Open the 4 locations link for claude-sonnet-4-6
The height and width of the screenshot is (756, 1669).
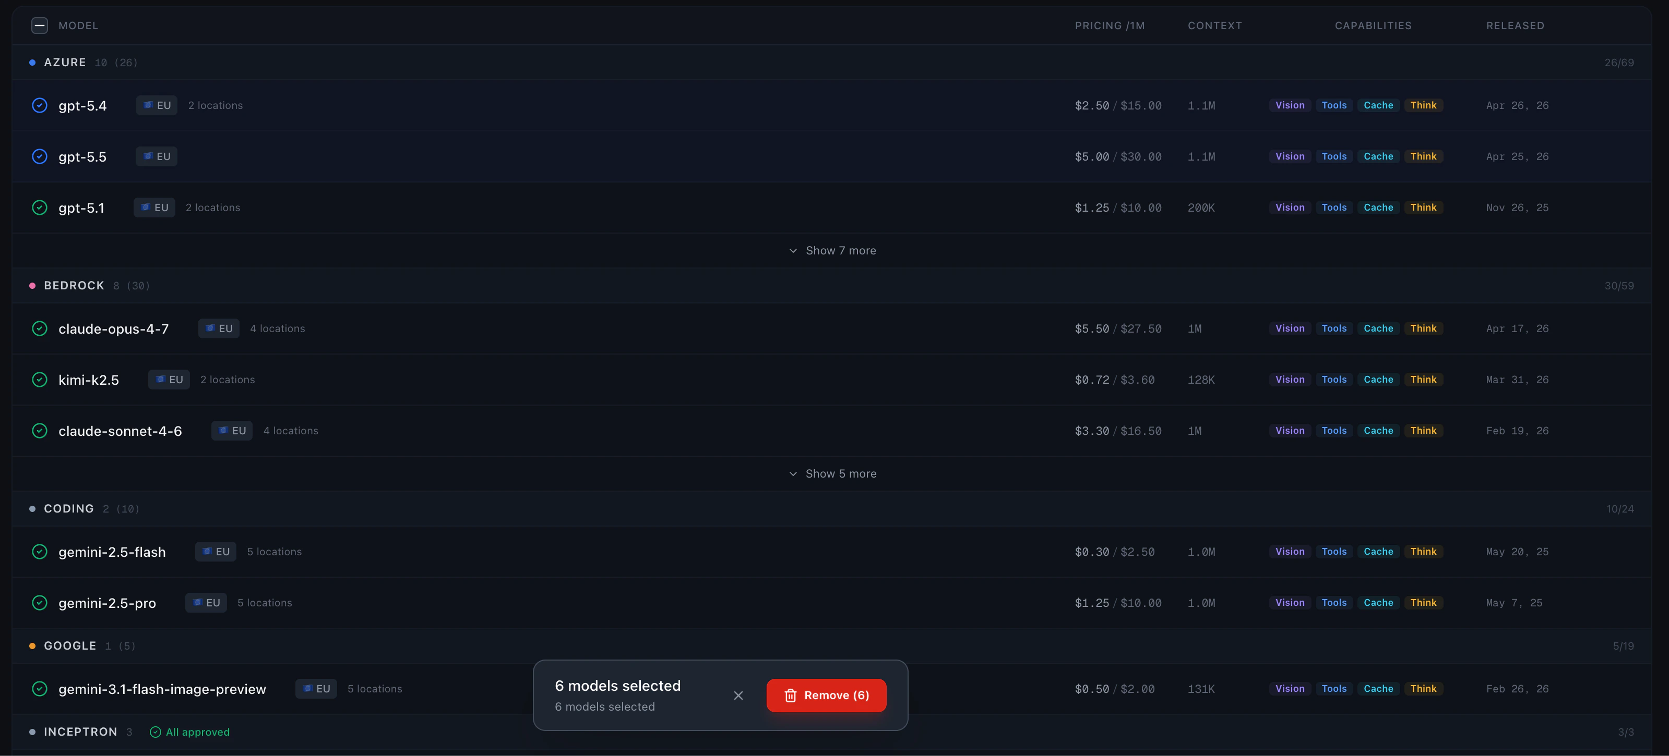(x=291, y=431)
